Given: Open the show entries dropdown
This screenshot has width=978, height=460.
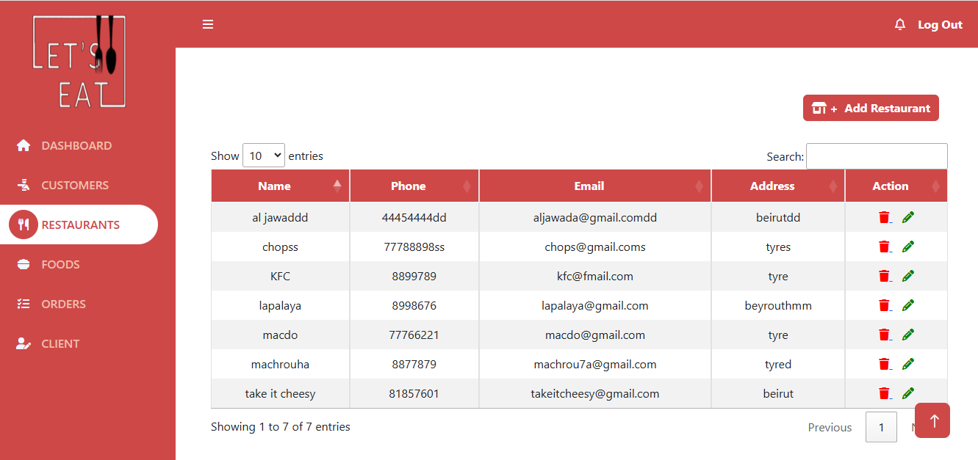Looking at the screenshot, I should pyautogui.click(x=263, y=156).
